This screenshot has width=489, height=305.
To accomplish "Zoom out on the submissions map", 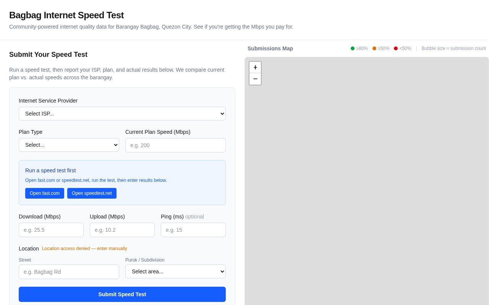I will [255, 79].
